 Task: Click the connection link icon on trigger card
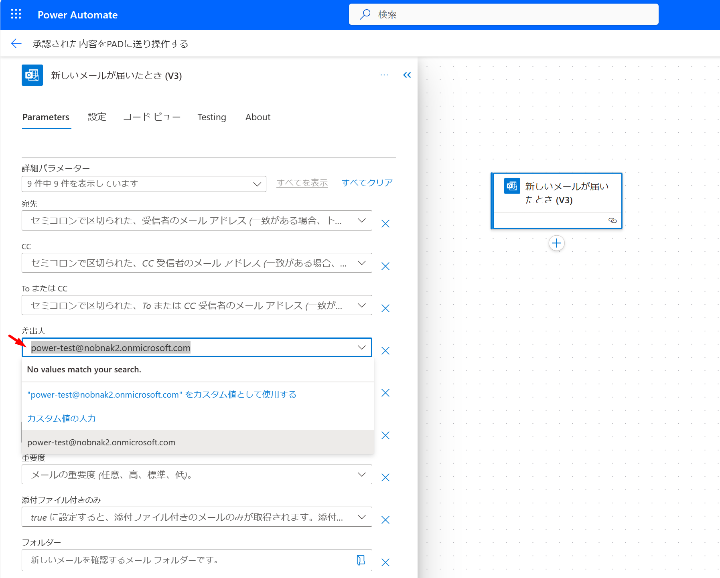pos(613,220)
